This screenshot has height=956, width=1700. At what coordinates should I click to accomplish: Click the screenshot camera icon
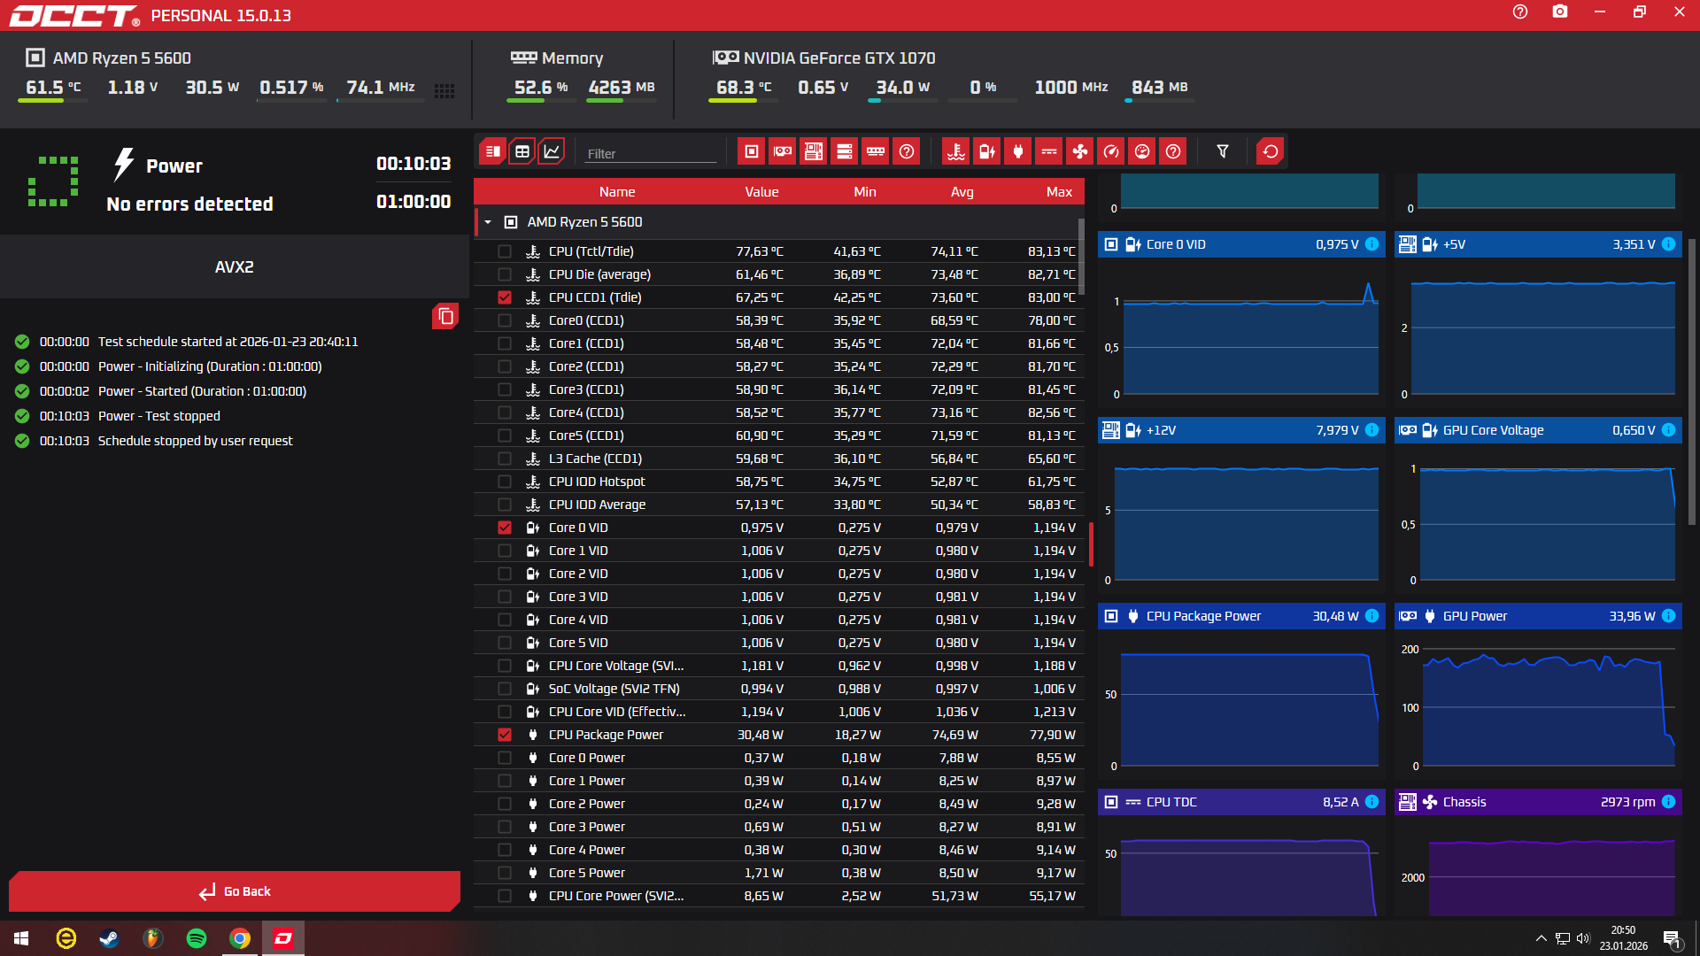pos(1559,12)
